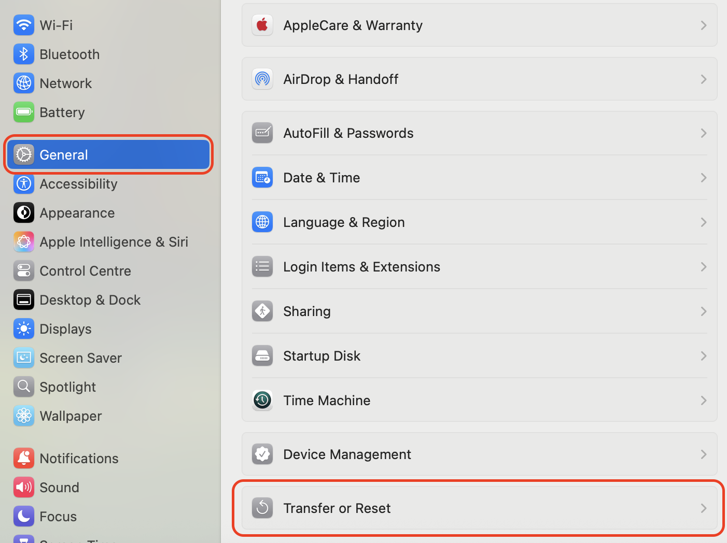727x543 pixels.
Task: Expand the AppleCare & Warranty chevron
Action: tap(704, 25)
